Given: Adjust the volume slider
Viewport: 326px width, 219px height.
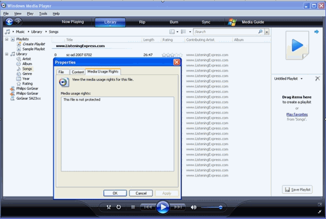Looking at the screenshot, I should pos(212,207).
